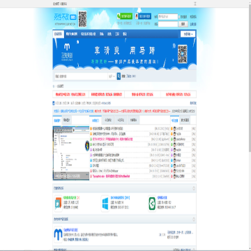Open the pink-highlighted thread at the list bottom

click(x=111, y=176)
